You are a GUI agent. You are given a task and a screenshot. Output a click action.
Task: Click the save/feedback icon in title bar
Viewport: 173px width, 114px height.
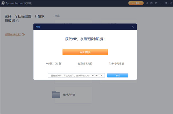151,3
